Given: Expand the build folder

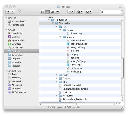Looking at the screenshot, I should [56, 75].
